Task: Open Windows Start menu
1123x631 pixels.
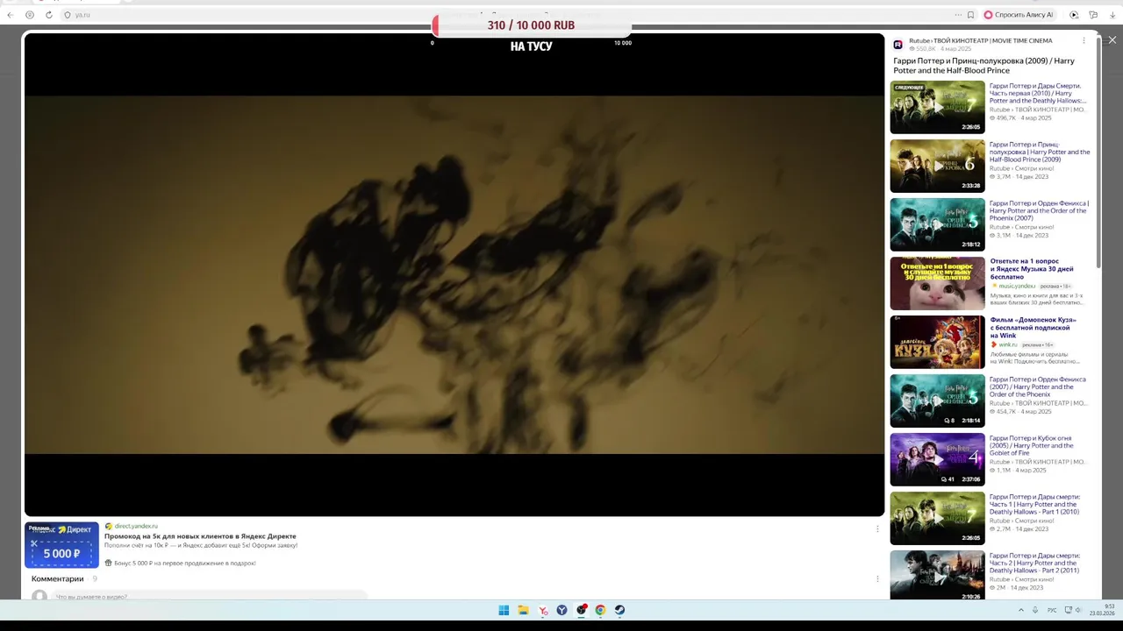Action: [x=504, y=610]
